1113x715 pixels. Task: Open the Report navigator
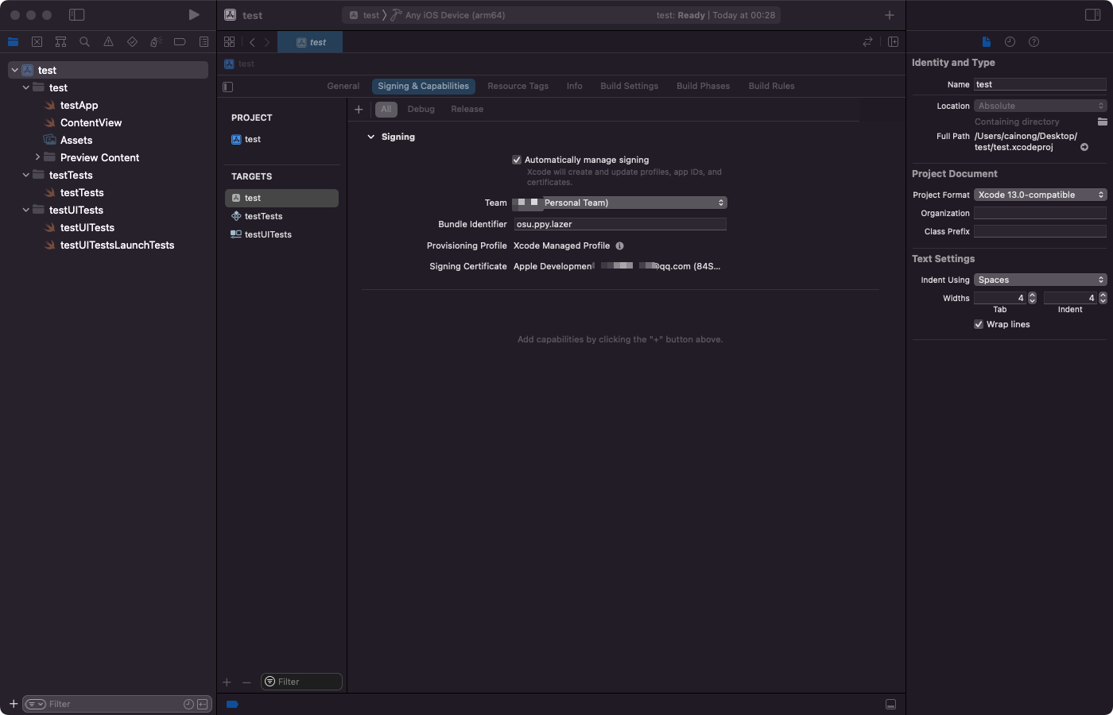point(204,42)
